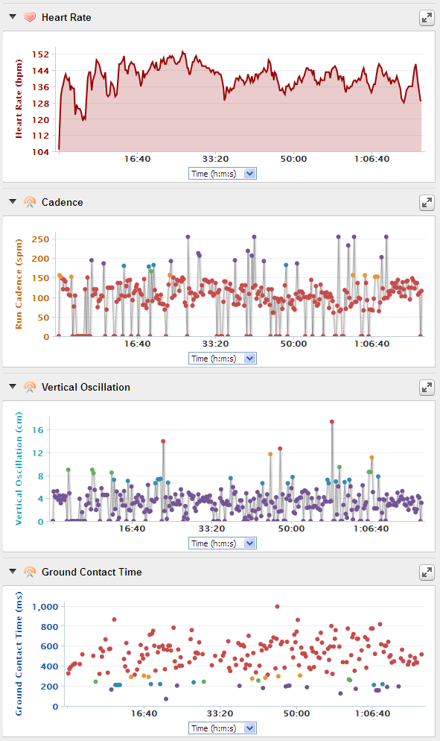Collapse the Cadence panel
The image size is (440, 741).
(13, 202)
